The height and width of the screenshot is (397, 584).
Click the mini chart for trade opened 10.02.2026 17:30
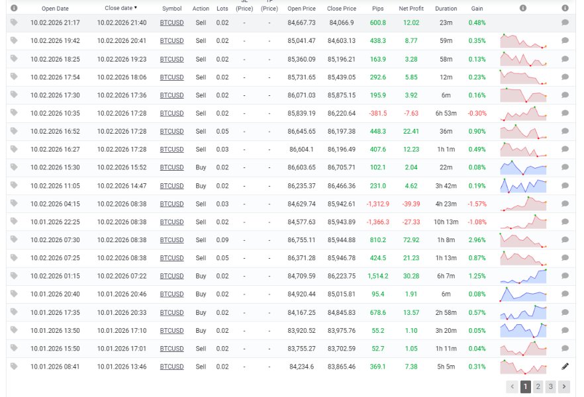point(523,95)
